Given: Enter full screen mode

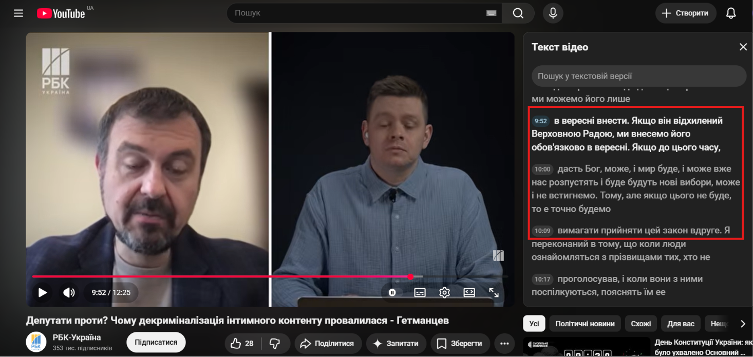Looking at the screenshot, I should click(x=494, y=292).
